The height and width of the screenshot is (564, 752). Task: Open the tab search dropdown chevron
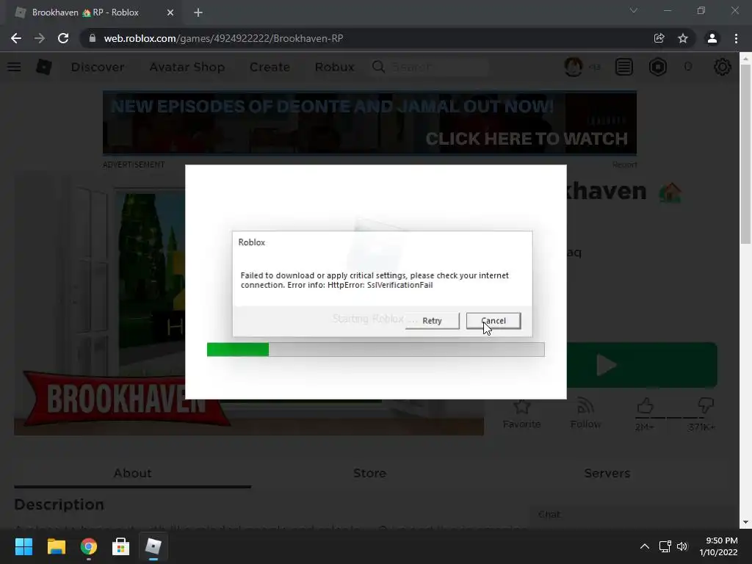pyautogui.click(x=634, y=10)
